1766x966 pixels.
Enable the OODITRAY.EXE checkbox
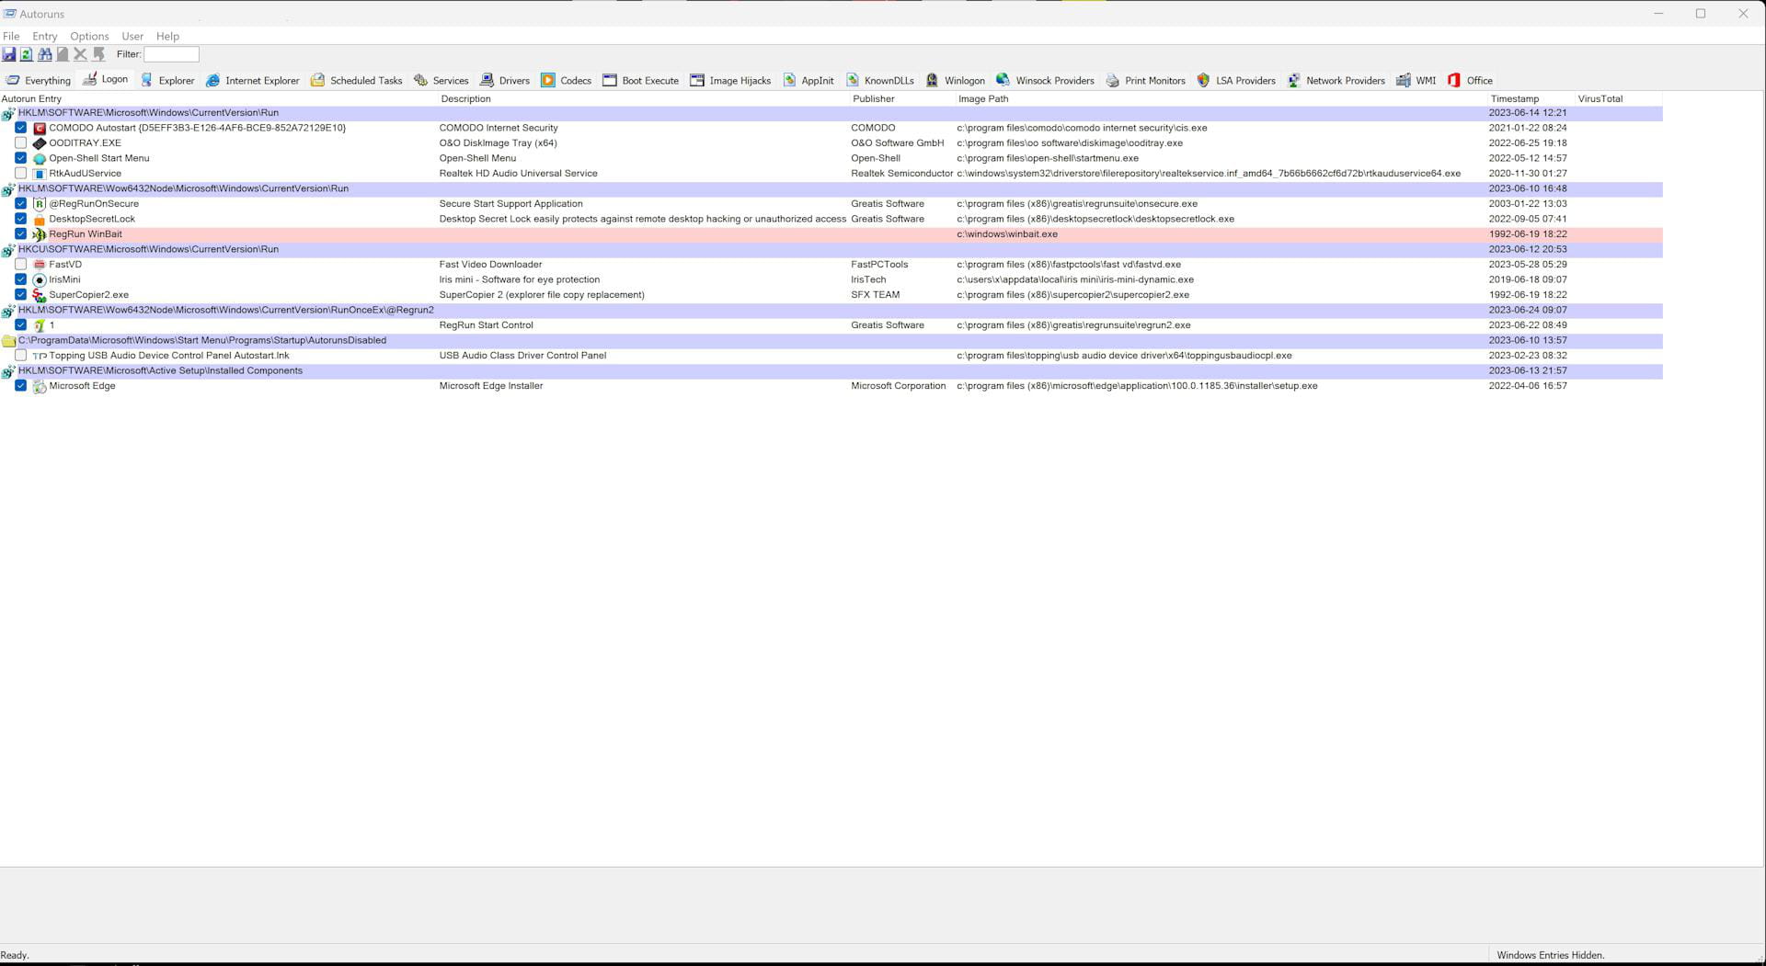point(20,142)
